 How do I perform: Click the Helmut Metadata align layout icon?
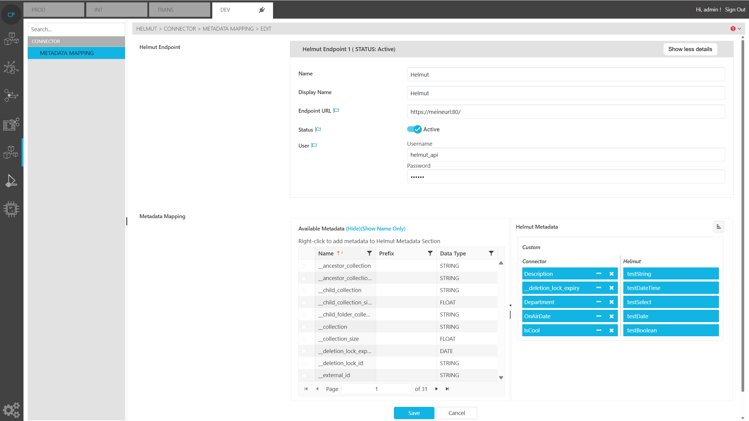(x=719, y=227)
